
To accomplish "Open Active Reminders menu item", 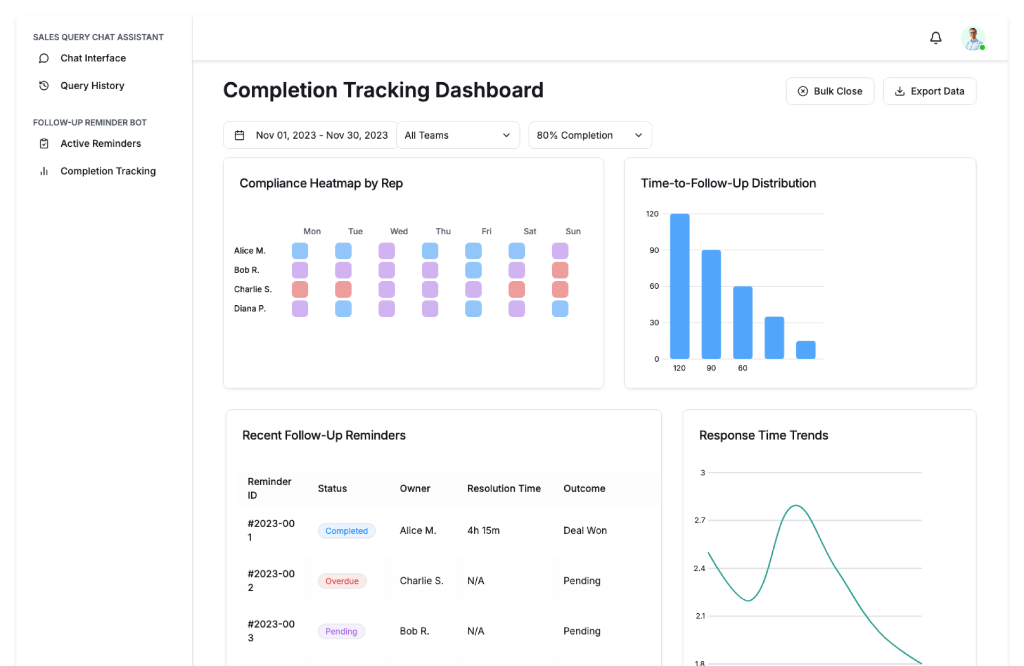I will pos(100,144).
